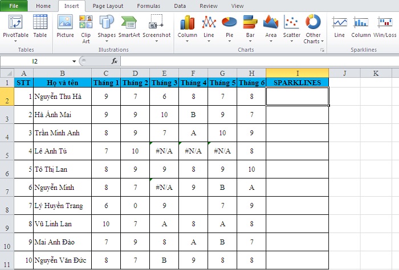Open Clip Art panel
The height and width of the screenshot is (270, 399).
(85, 29)
